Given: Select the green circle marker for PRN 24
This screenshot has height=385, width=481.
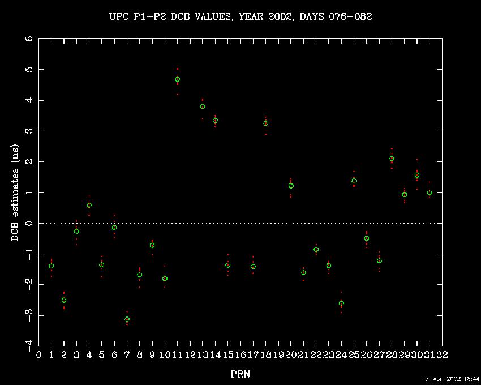Looking at the screenshot, I should 341,303.
